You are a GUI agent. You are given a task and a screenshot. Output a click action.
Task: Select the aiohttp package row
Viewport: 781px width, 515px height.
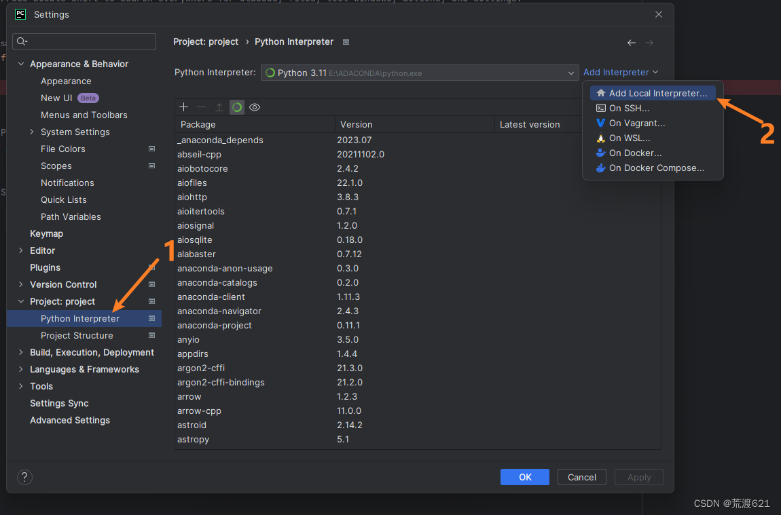point(418,197)
